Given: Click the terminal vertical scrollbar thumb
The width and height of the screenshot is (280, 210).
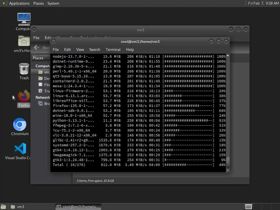Looking at the screenshot, I should click(228, 163).
